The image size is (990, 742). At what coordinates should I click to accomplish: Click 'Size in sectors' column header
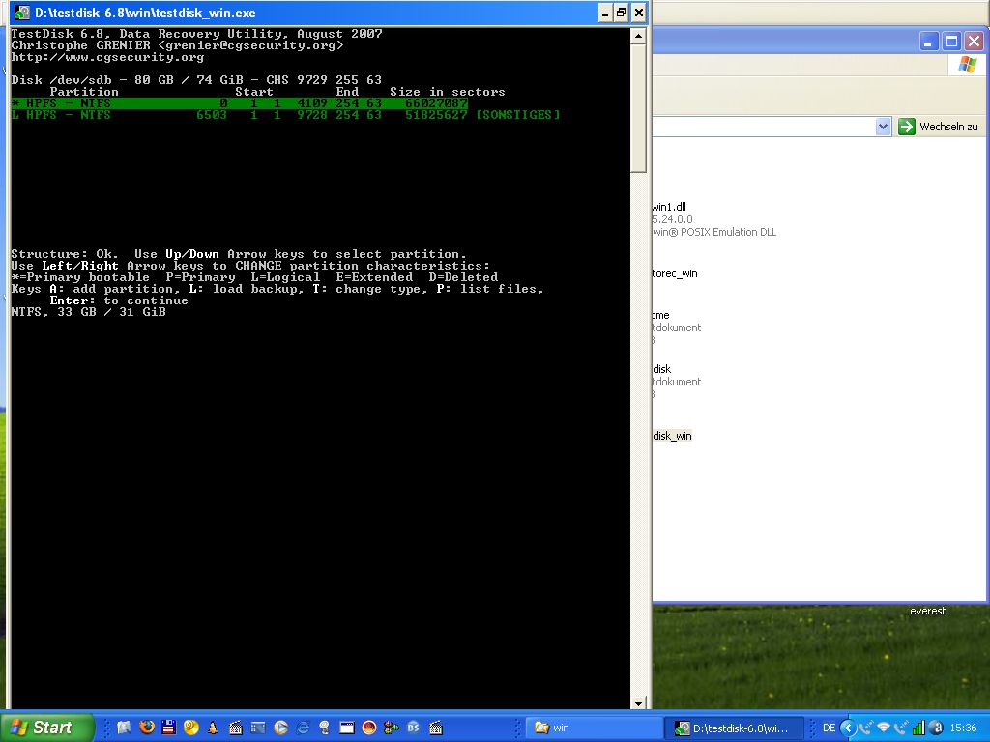447,92
